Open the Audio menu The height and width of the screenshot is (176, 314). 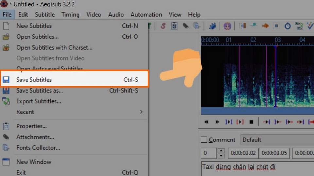click(116, 15)
